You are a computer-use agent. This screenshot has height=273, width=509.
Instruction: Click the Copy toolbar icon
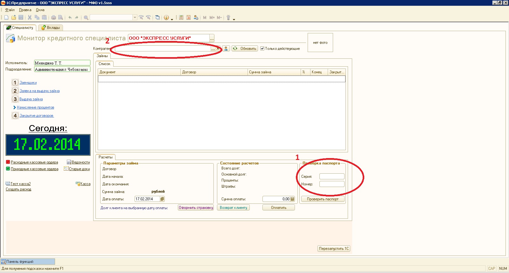(37, 17)
